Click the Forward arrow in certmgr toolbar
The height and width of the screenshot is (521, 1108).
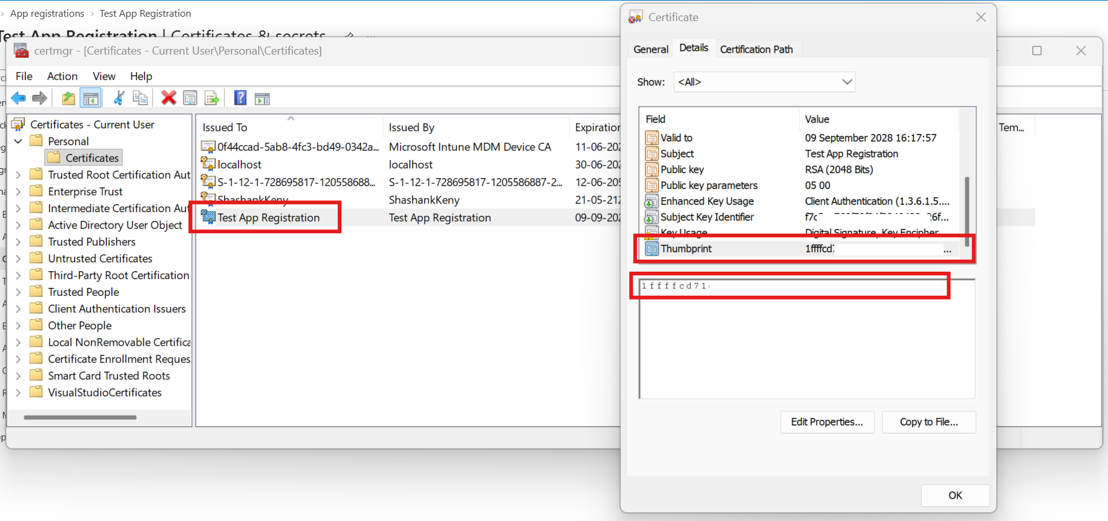[40, 98]
